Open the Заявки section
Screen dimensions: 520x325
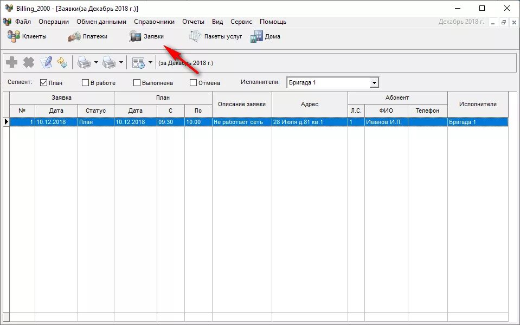point(146,36)
